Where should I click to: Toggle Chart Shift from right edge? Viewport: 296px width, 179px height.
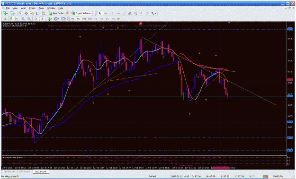tap(42, 19)
